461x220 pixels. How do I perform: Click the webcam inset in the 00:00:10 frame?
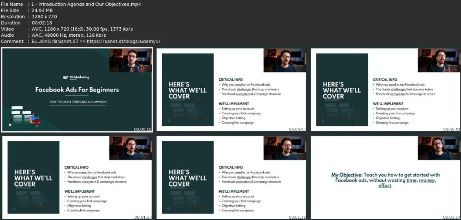coord(130,60)
